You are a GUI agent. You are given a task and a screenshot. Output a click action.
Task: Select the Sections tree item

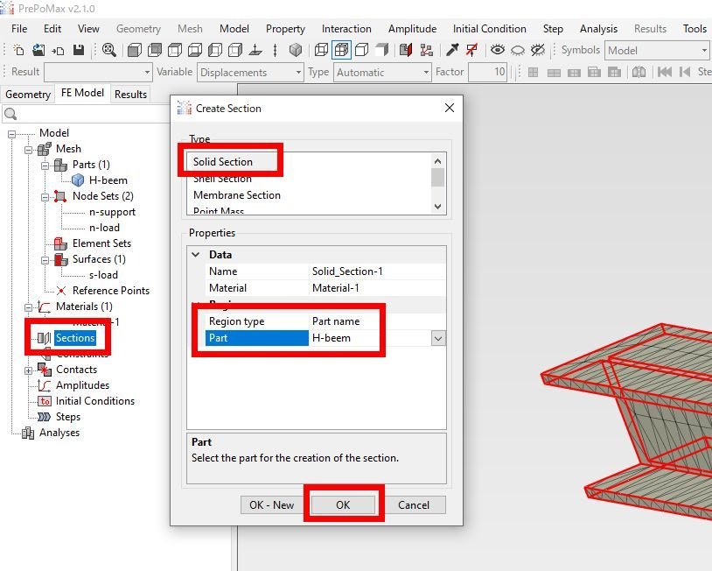tap(75, 338)
